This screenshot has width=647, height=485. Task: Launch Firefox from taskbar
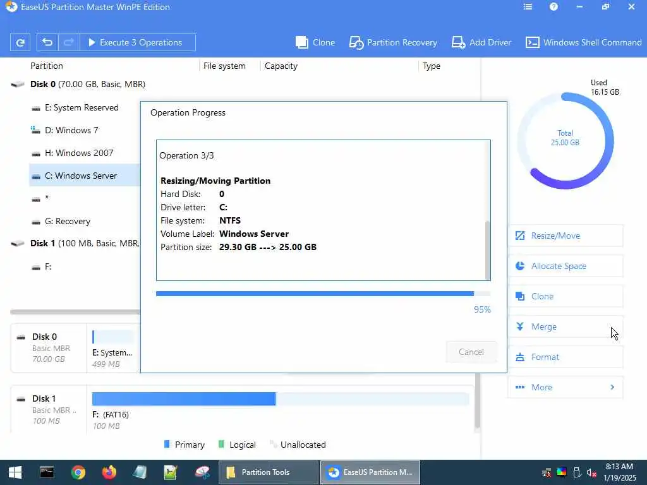pyautogui.click(x=109, y=472)
